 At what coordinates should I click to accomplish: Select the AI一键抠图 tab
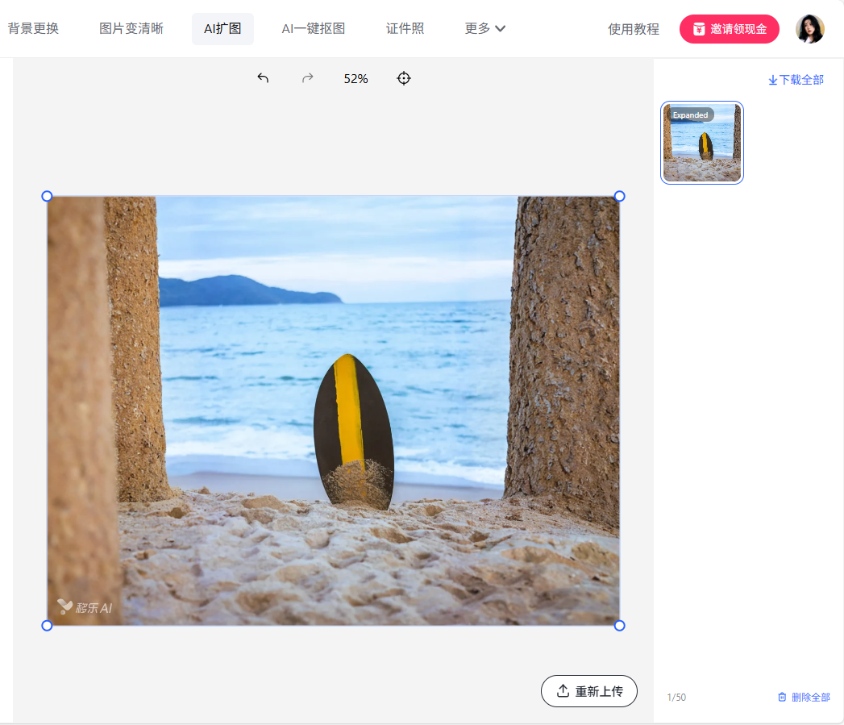point(313,29)
